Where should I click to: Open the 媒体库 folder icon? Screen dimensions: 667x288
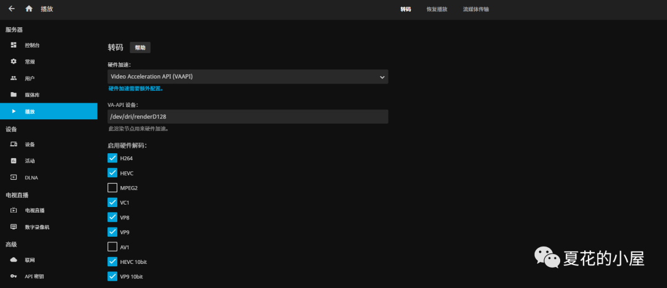[x=14, y=95]
